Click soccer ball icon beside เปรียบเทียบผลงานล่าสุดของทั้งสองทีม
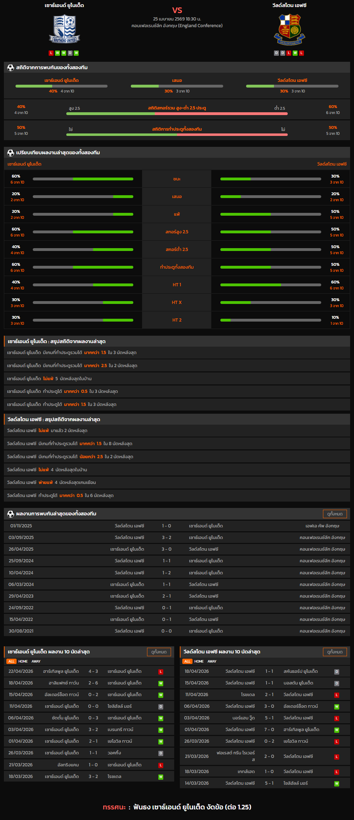 [11, 152]
